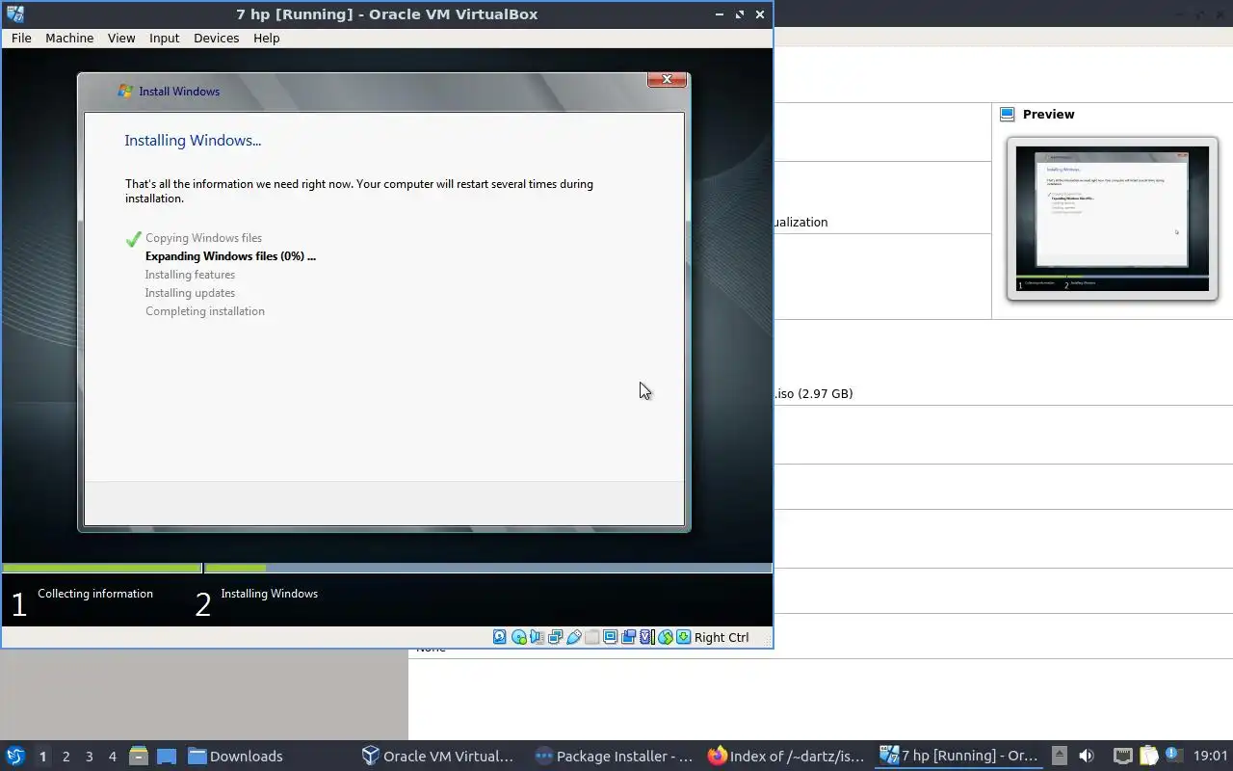1233x771 pixels.
Task: Click the recording status icon
Action: [628, 637]
